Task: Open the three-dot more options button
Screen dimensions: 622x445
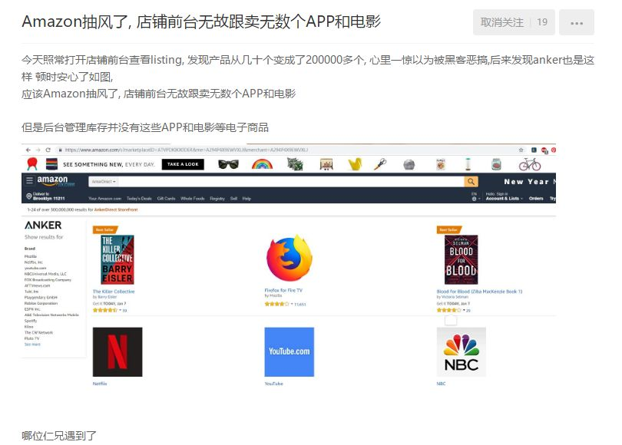Action: click(x=577, y=22)
